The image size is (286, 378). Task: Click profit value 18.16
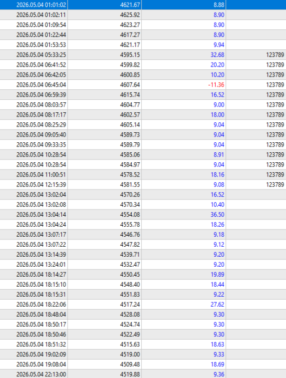pos(217,175)
